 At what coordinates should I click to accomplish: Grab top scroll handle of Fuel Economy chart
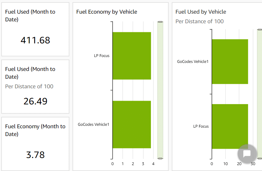pos(160,22)
